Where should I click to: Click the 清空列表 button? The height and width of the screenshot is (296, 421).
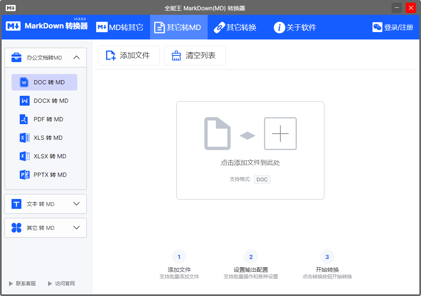195,55
